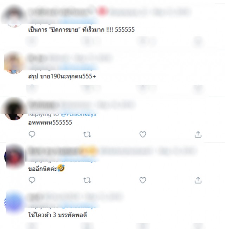Open red avatar beside ขออีกนิดค่ะ tweet
The width and height of the screenshot is (225, 229).
click(x=14, y=156)
